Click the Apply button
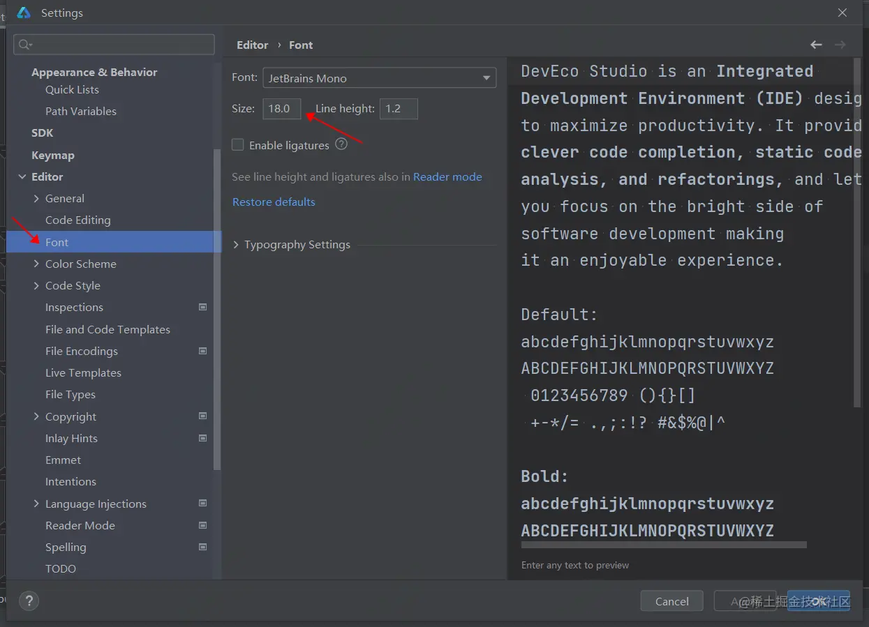The width and height of the screenshot is (869, 627). tap(745, 601)
